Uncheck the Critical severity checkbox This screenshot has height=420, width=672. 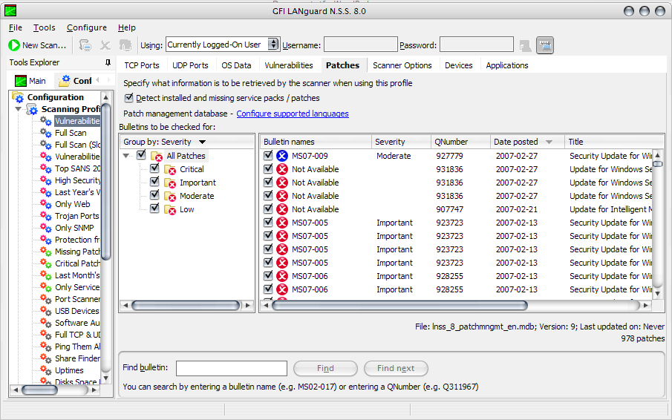tap(154, 168)
